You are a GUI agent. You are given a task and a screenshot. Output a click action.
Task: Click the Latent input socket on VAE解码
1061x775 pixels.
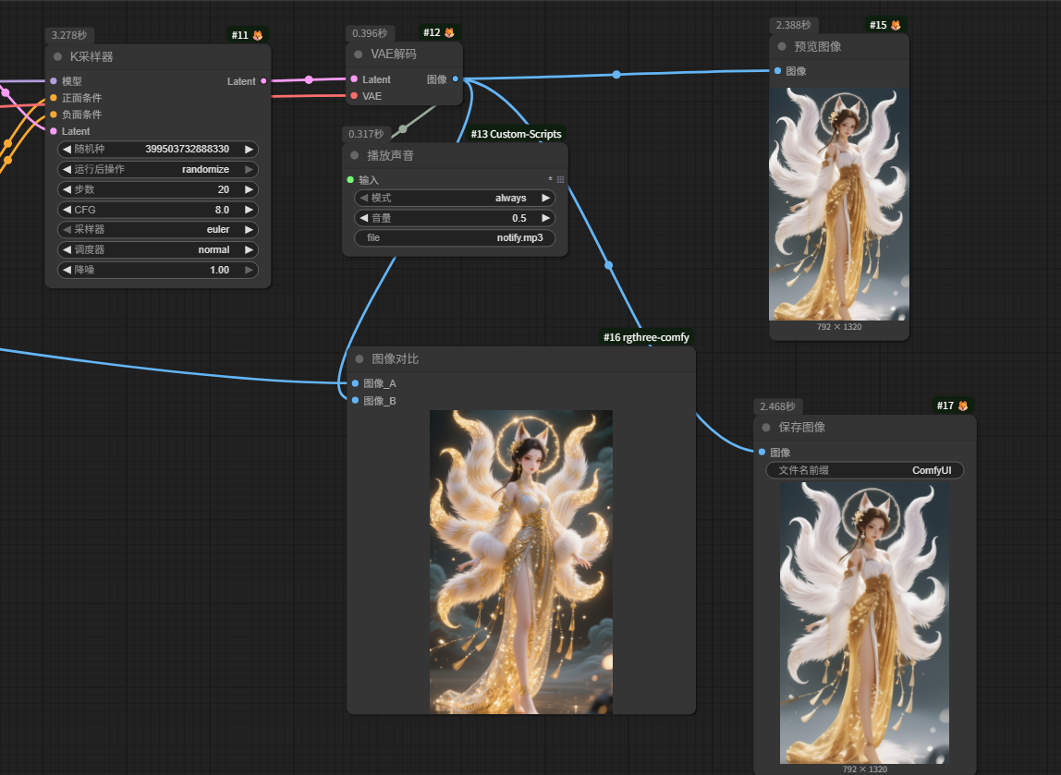(355, 79)
